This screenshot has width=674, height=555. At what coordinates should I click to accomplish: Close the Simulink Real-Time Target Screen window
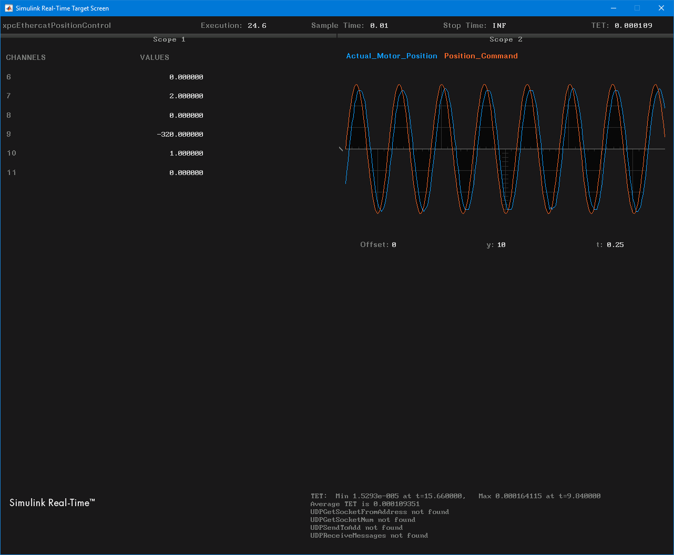pos(661,8)
